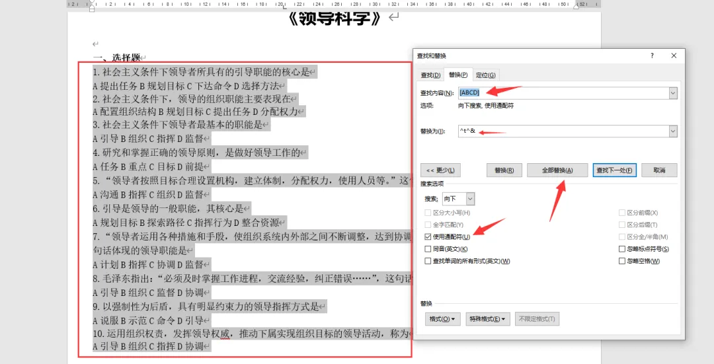
Task: Open the 定位(G) tab
Action: 485,75
